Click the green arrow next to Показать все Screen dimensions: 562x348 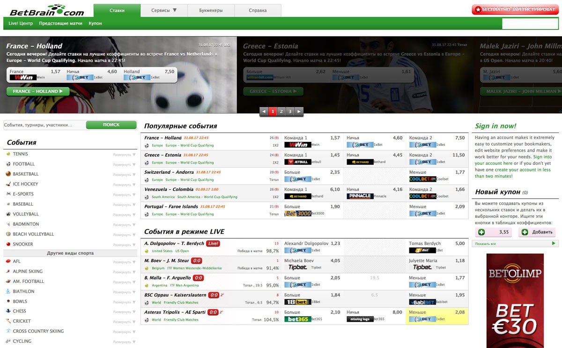tap(554, 244)
